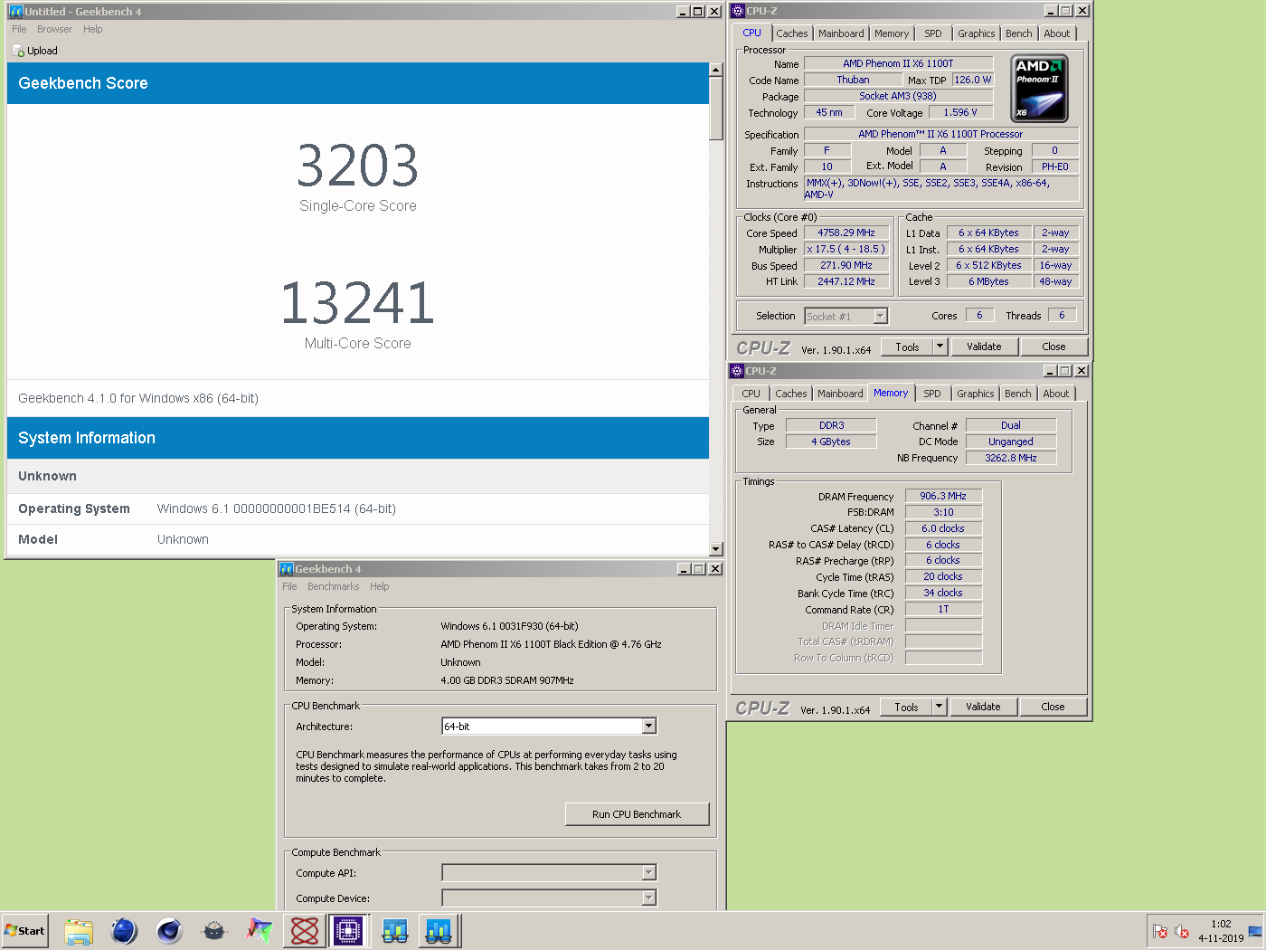Open Graphics tab in upper CPU-Z window

[x=977, y=33]
